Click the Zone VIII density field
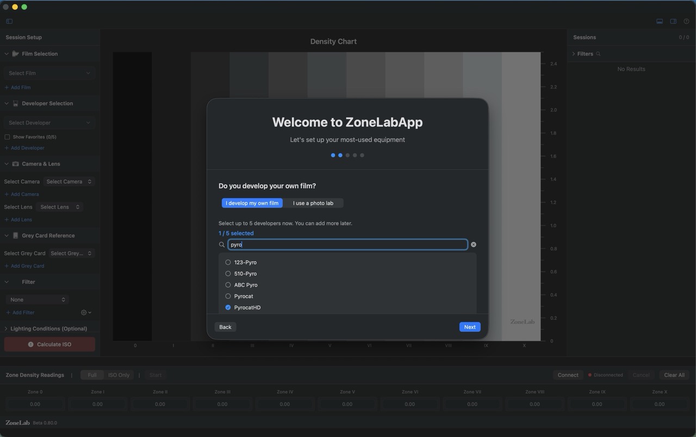Screen dimensions: 696x437 535,404
